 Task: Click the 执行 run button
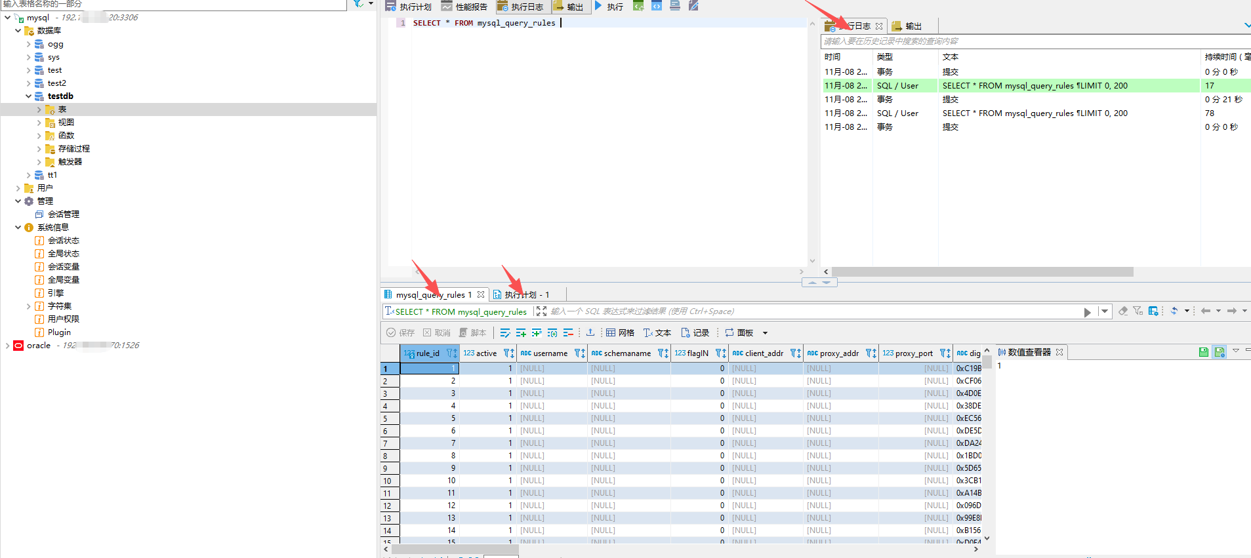(609, 7)
